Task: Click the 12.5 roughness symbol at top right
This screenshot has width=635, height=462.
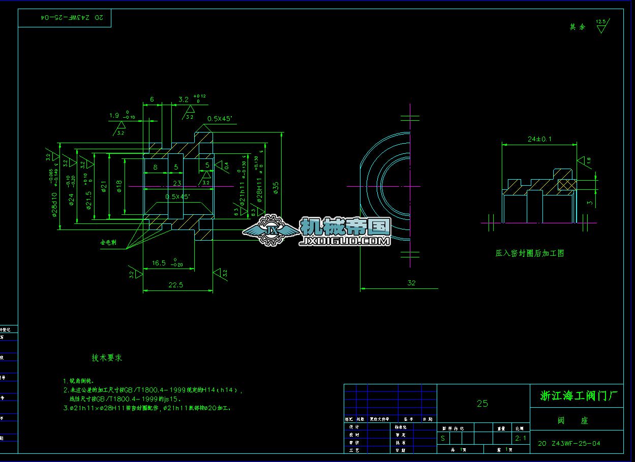Action: (601, 25)
